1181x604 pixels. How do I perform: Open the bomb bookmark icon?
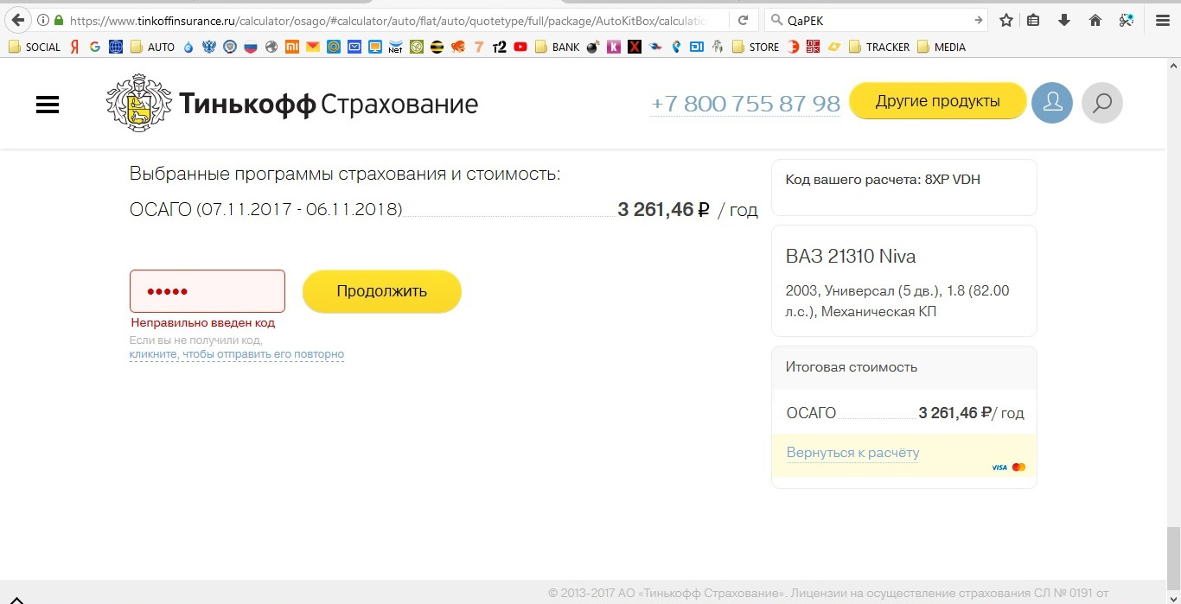click(592, 48)
